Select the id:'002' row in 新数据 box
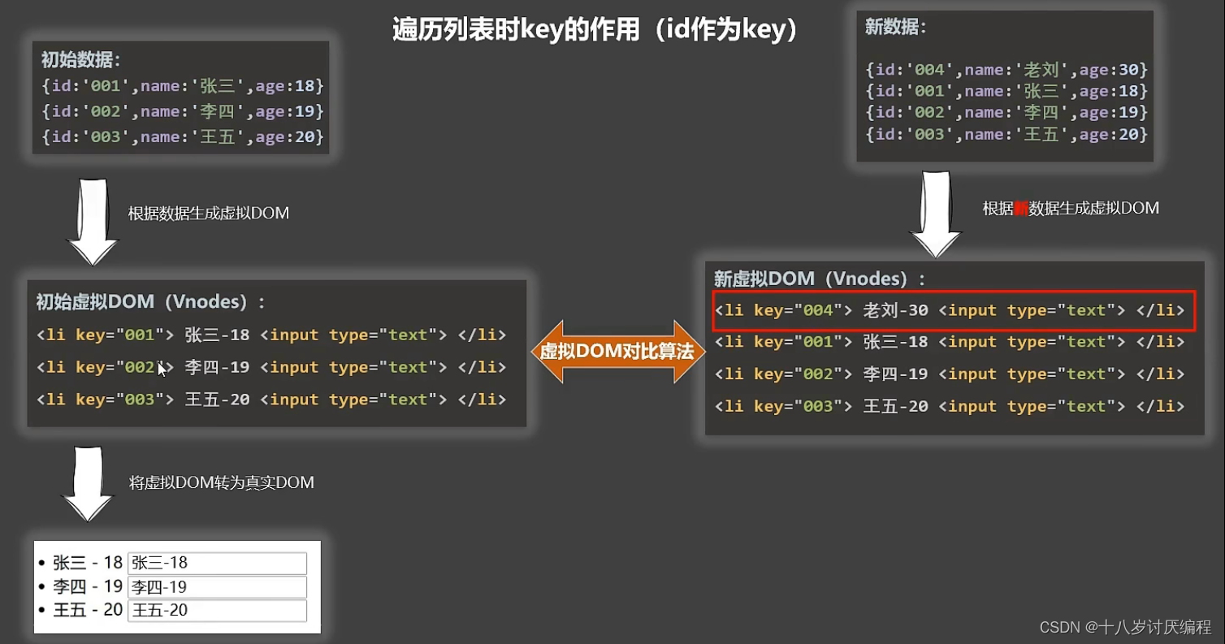The width and height of the screenshot is (1225, 644). pyautogui.click(x=1007, y=113)
